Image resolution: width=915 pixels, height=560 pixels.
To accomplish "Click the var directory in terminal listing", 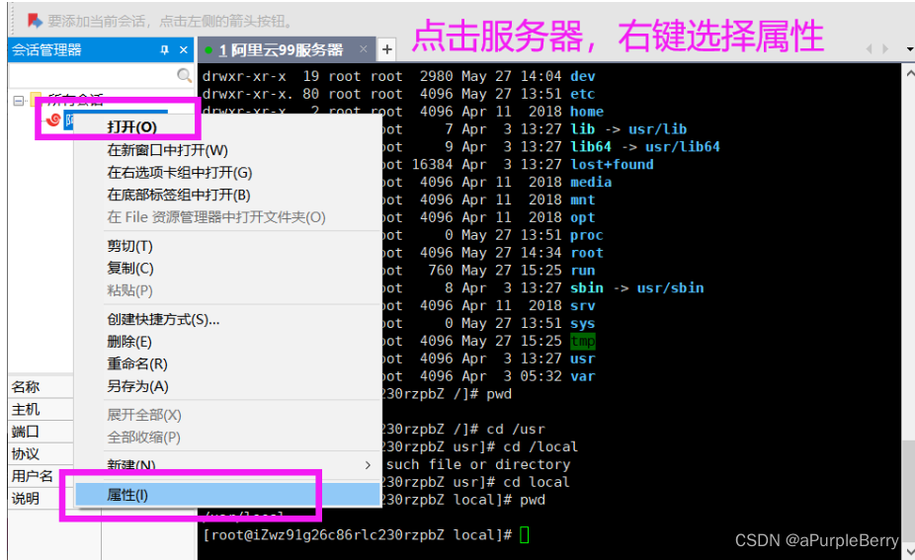I will pyautogui.click(x=583, y=376).
